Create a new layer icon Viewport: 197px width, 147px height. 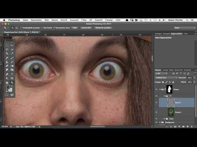188,127
